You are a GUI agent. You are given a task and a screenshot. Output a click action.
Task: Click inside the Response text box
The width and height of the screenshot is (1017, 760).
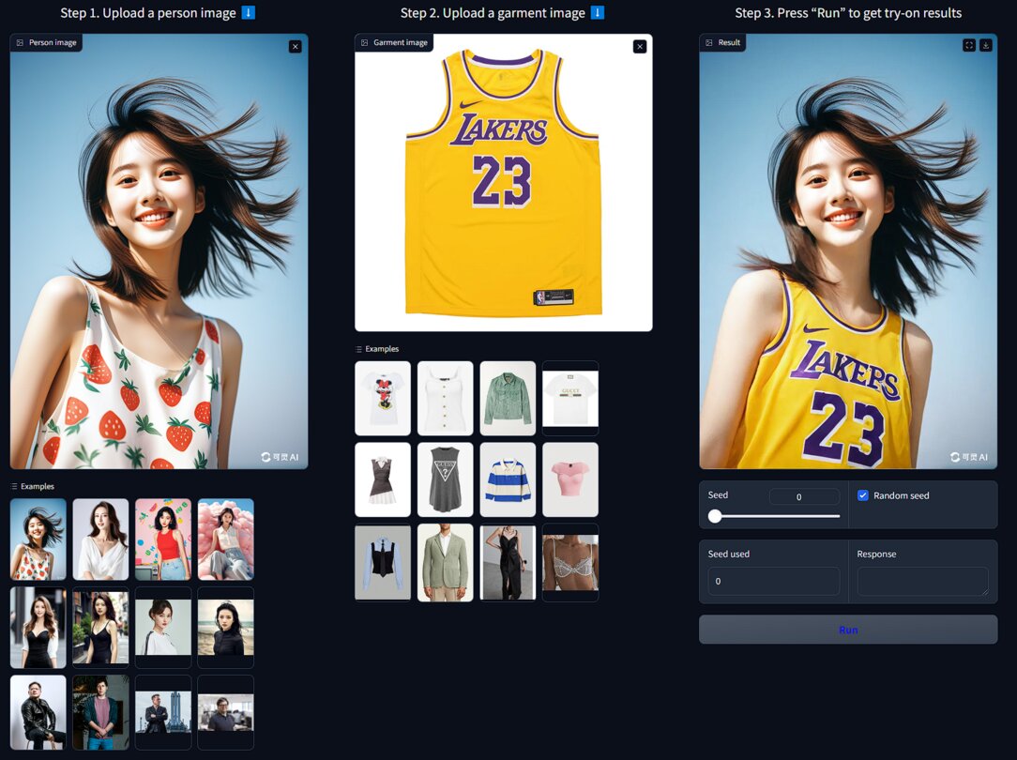coord(922,581)
